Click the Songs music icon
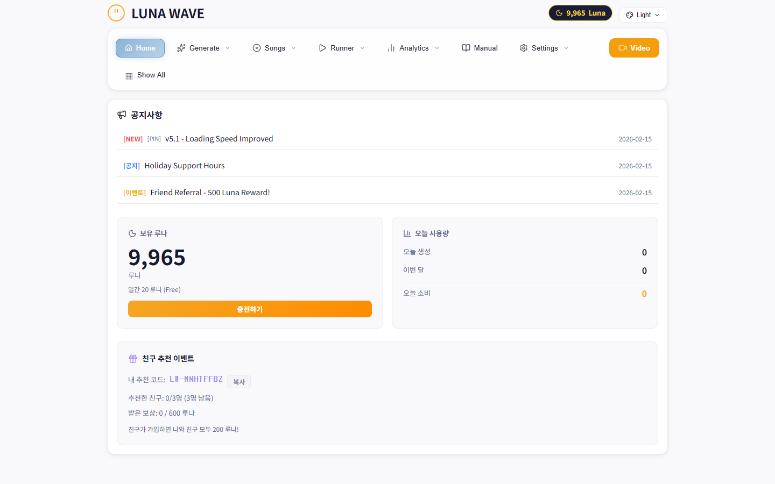This screenshot has width=775, height=484. pos(257,48)
